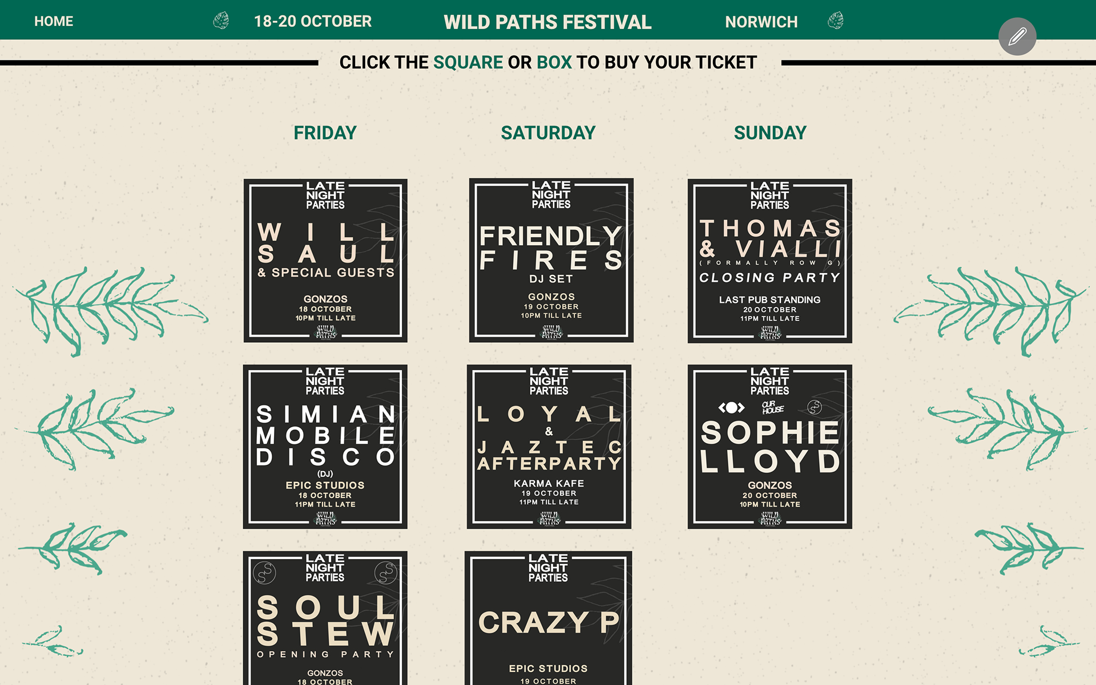Buy ticket for Will Saul & Special Guests
1096x685 pixels.
pyautogui.click(x=325, y=261)
